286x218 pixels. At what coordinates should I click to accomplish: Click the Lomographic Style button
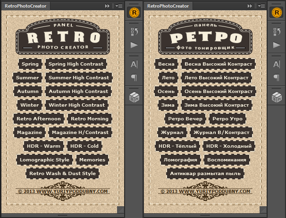point(44,160)
